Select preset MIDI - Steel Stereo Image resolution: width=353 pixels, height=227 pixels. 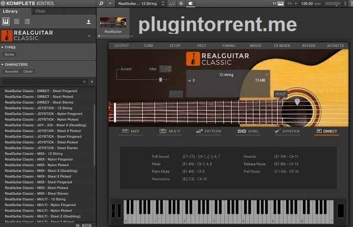click(x=36, y=193)
